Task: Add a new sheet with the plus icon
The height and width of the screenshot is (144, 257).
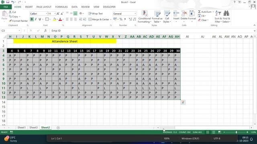Action: click(x=58, y=128)
